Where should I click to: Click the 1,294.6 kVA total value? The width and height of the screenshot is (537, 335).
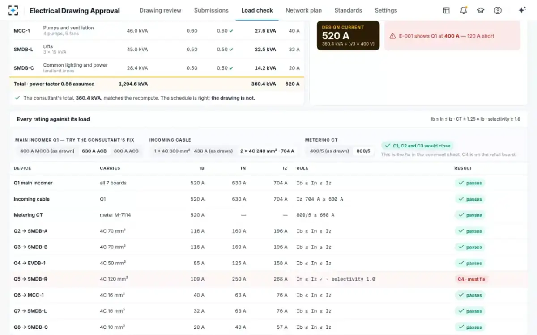click(133, 84)
